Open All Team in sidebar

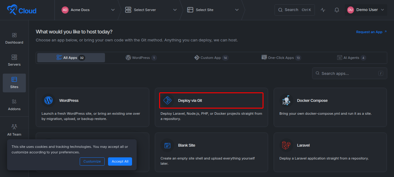[14, 130]
